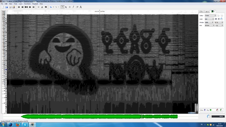Toggle Play/Pause in the transport toolbar
This screenshot has width=226, height=127.
(x=26, y=7)
